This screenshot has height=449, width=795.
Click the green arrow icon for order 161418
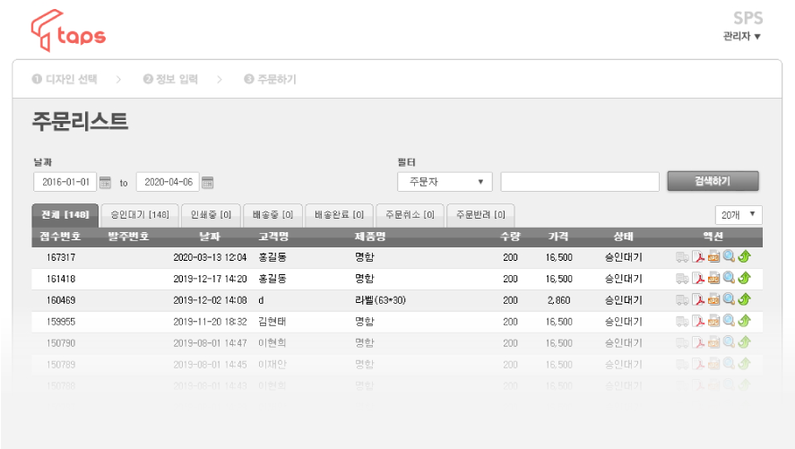[x=744, y=278]
